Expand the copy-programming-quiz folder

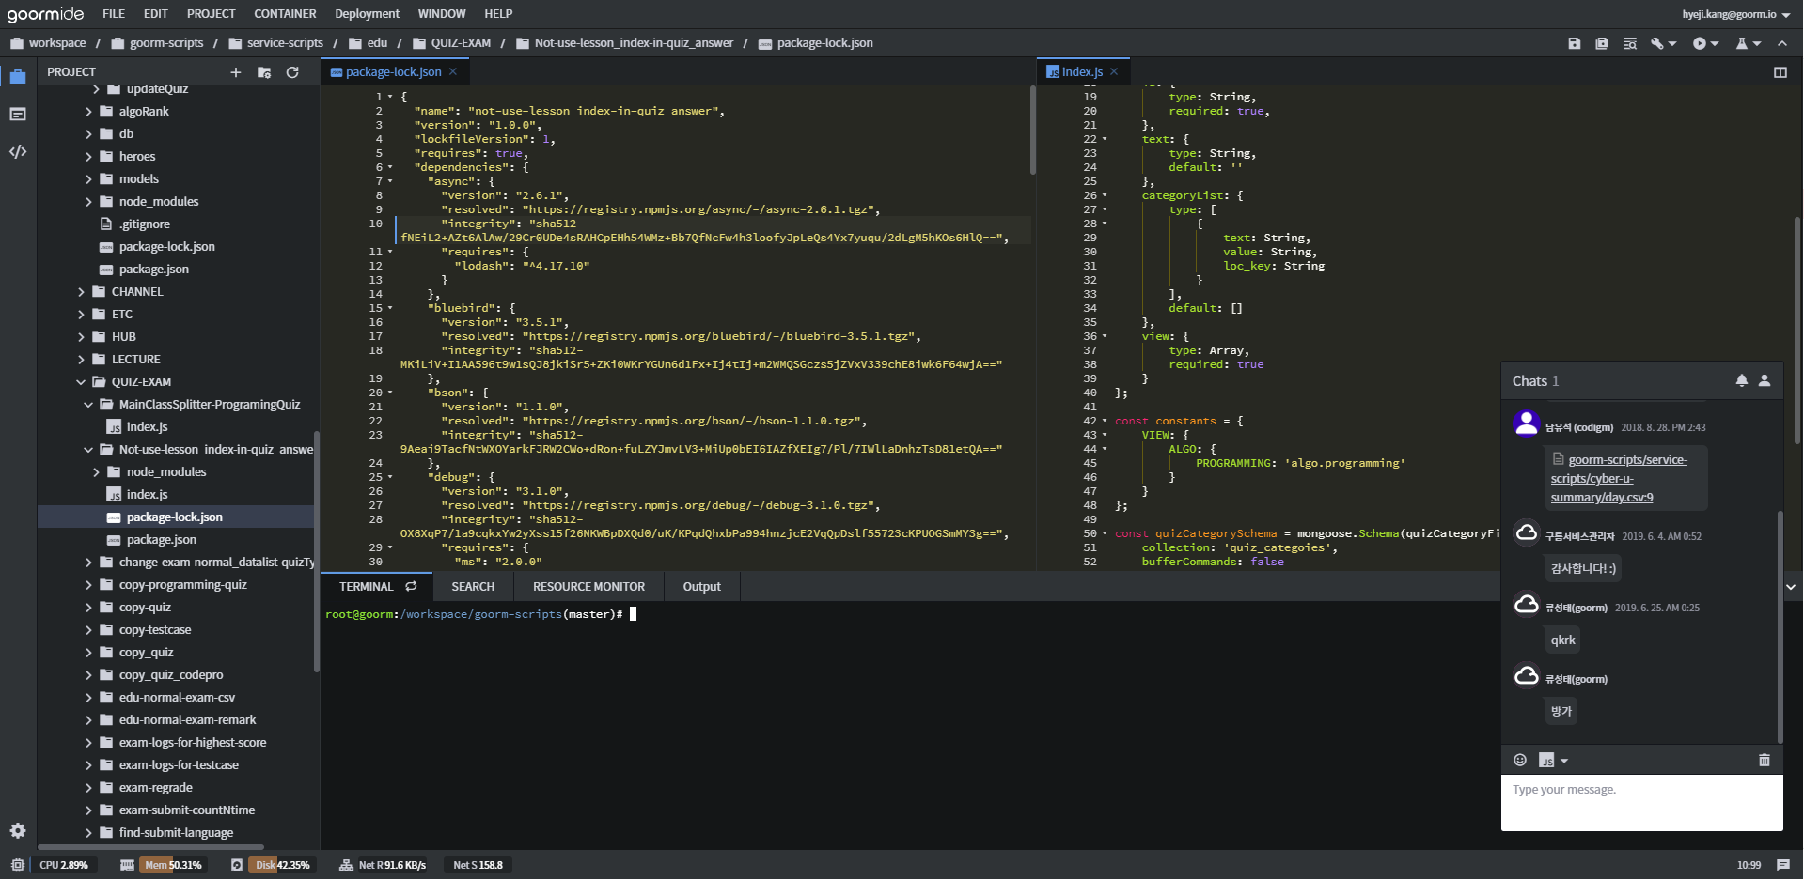tap(89, 584)
